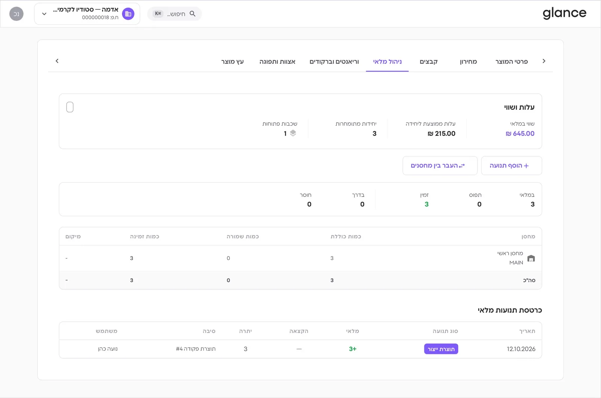Go to the עץ מוצר tab
The height and width of the screenshot is (398, 601).
pyautogui.click(x=233, y=61)
